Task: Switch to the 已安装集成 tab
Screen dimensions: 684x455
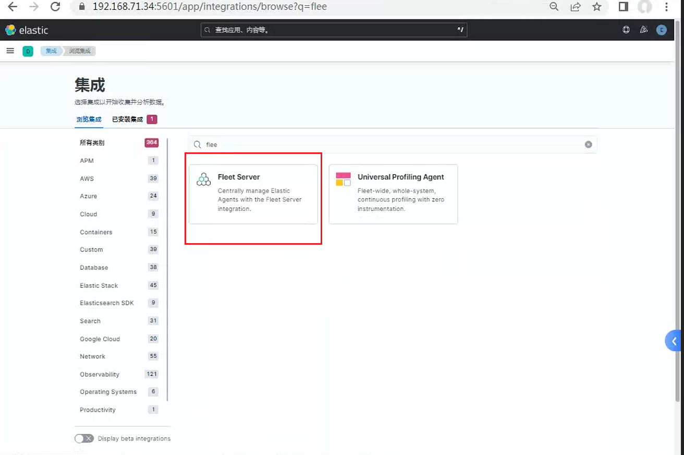Action: point(135,119)
